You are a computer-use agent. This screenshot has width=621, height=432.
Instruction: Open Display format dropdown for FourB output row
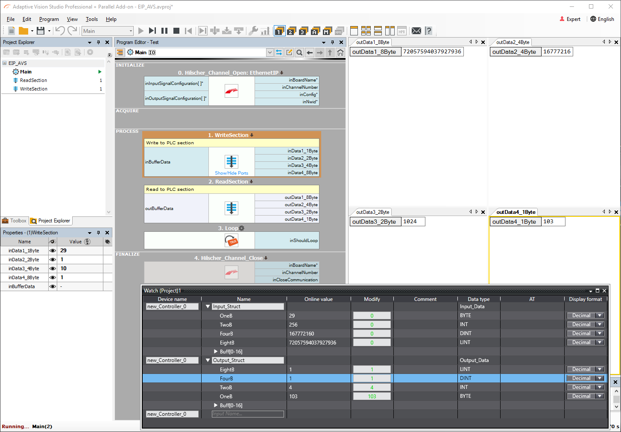[x=600, y=378]
